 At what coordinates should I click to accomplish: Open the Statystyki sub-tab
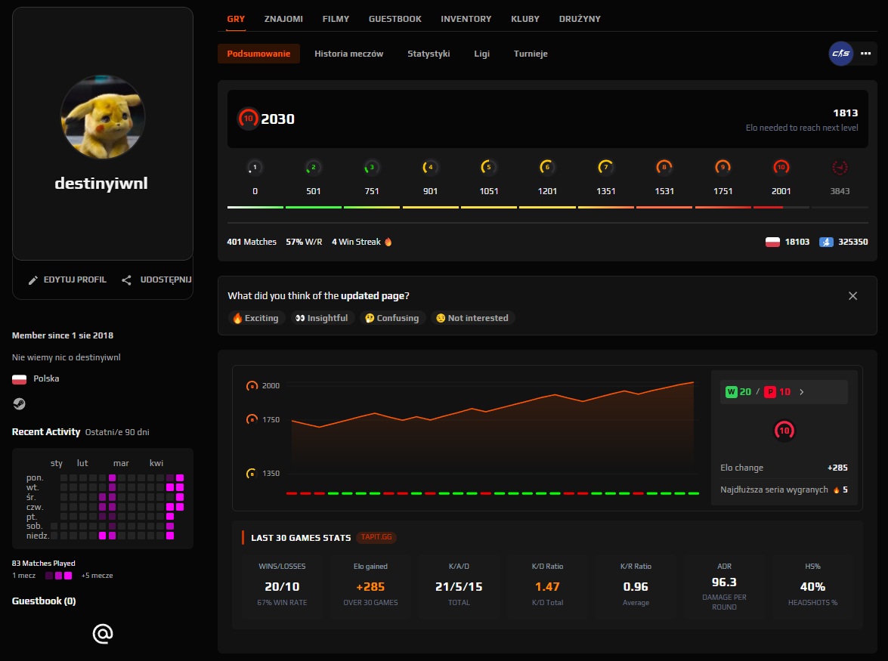click(x=429, y=54)
